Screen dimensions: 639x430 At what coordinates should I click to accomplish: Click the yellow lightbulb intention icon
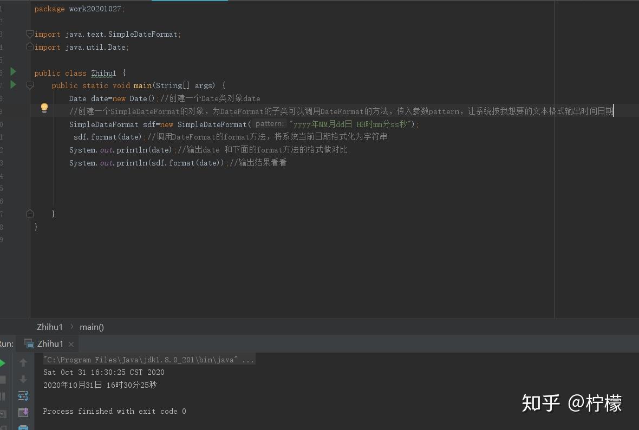click(x=44, y=108)
